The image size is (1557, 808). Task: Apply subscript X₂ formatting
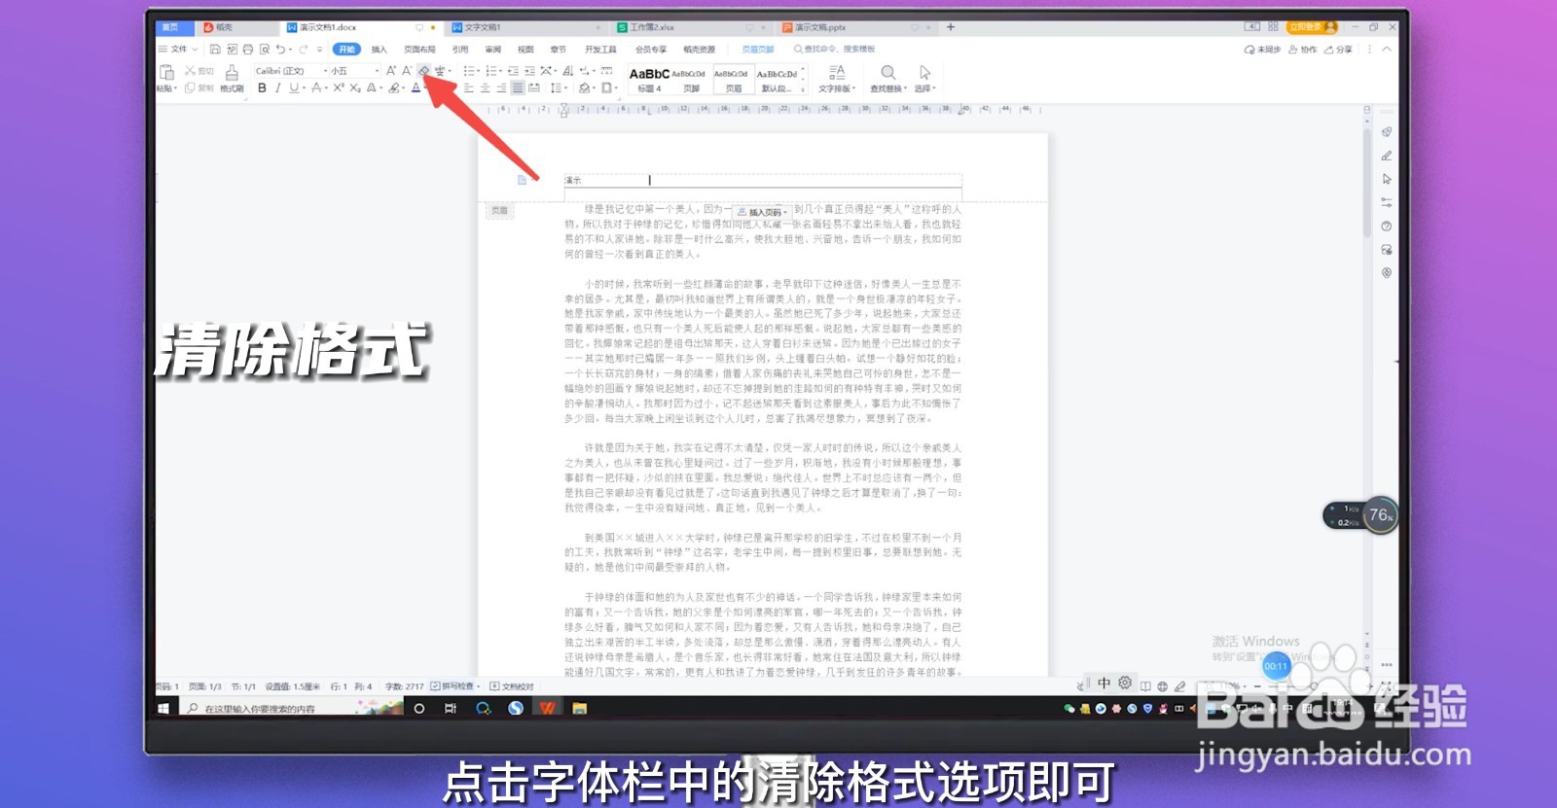[355, 88]
